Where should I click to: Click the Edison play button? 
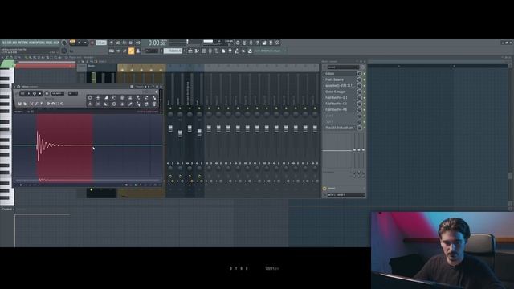29,93
